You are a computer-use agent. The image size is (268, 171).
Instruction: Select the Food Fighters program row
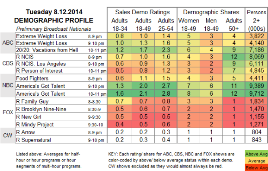[x=141, y=78]
